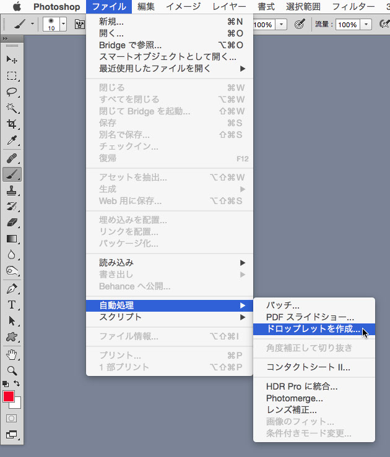Select the Eyedropper tool
Screen dimensions: 390x457
(x=12, y=140)
